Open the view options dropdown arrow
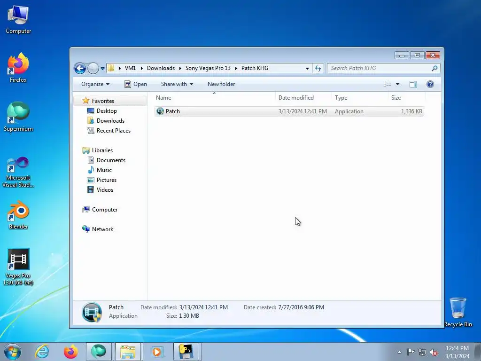This screenshot has width=481, height=361. (397, 84)
